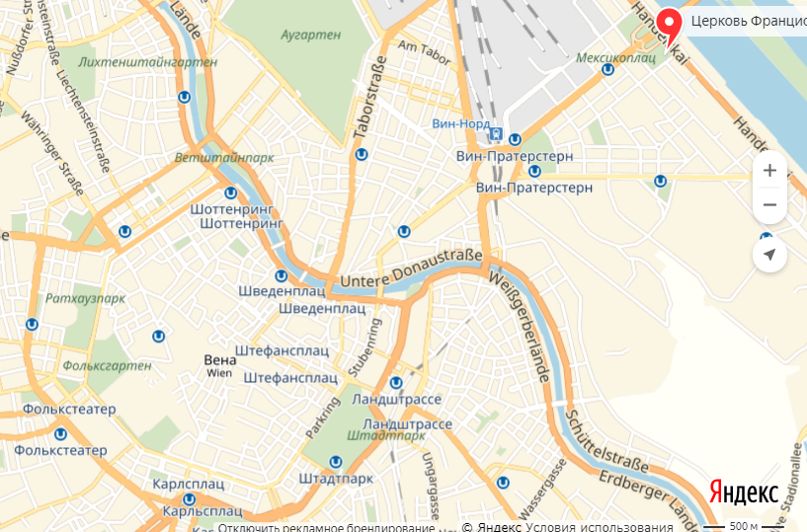Viewport: 807px width, 532px height.
Task: Click Отключить рекламное брендирование link
Action: tap(326, 527)
